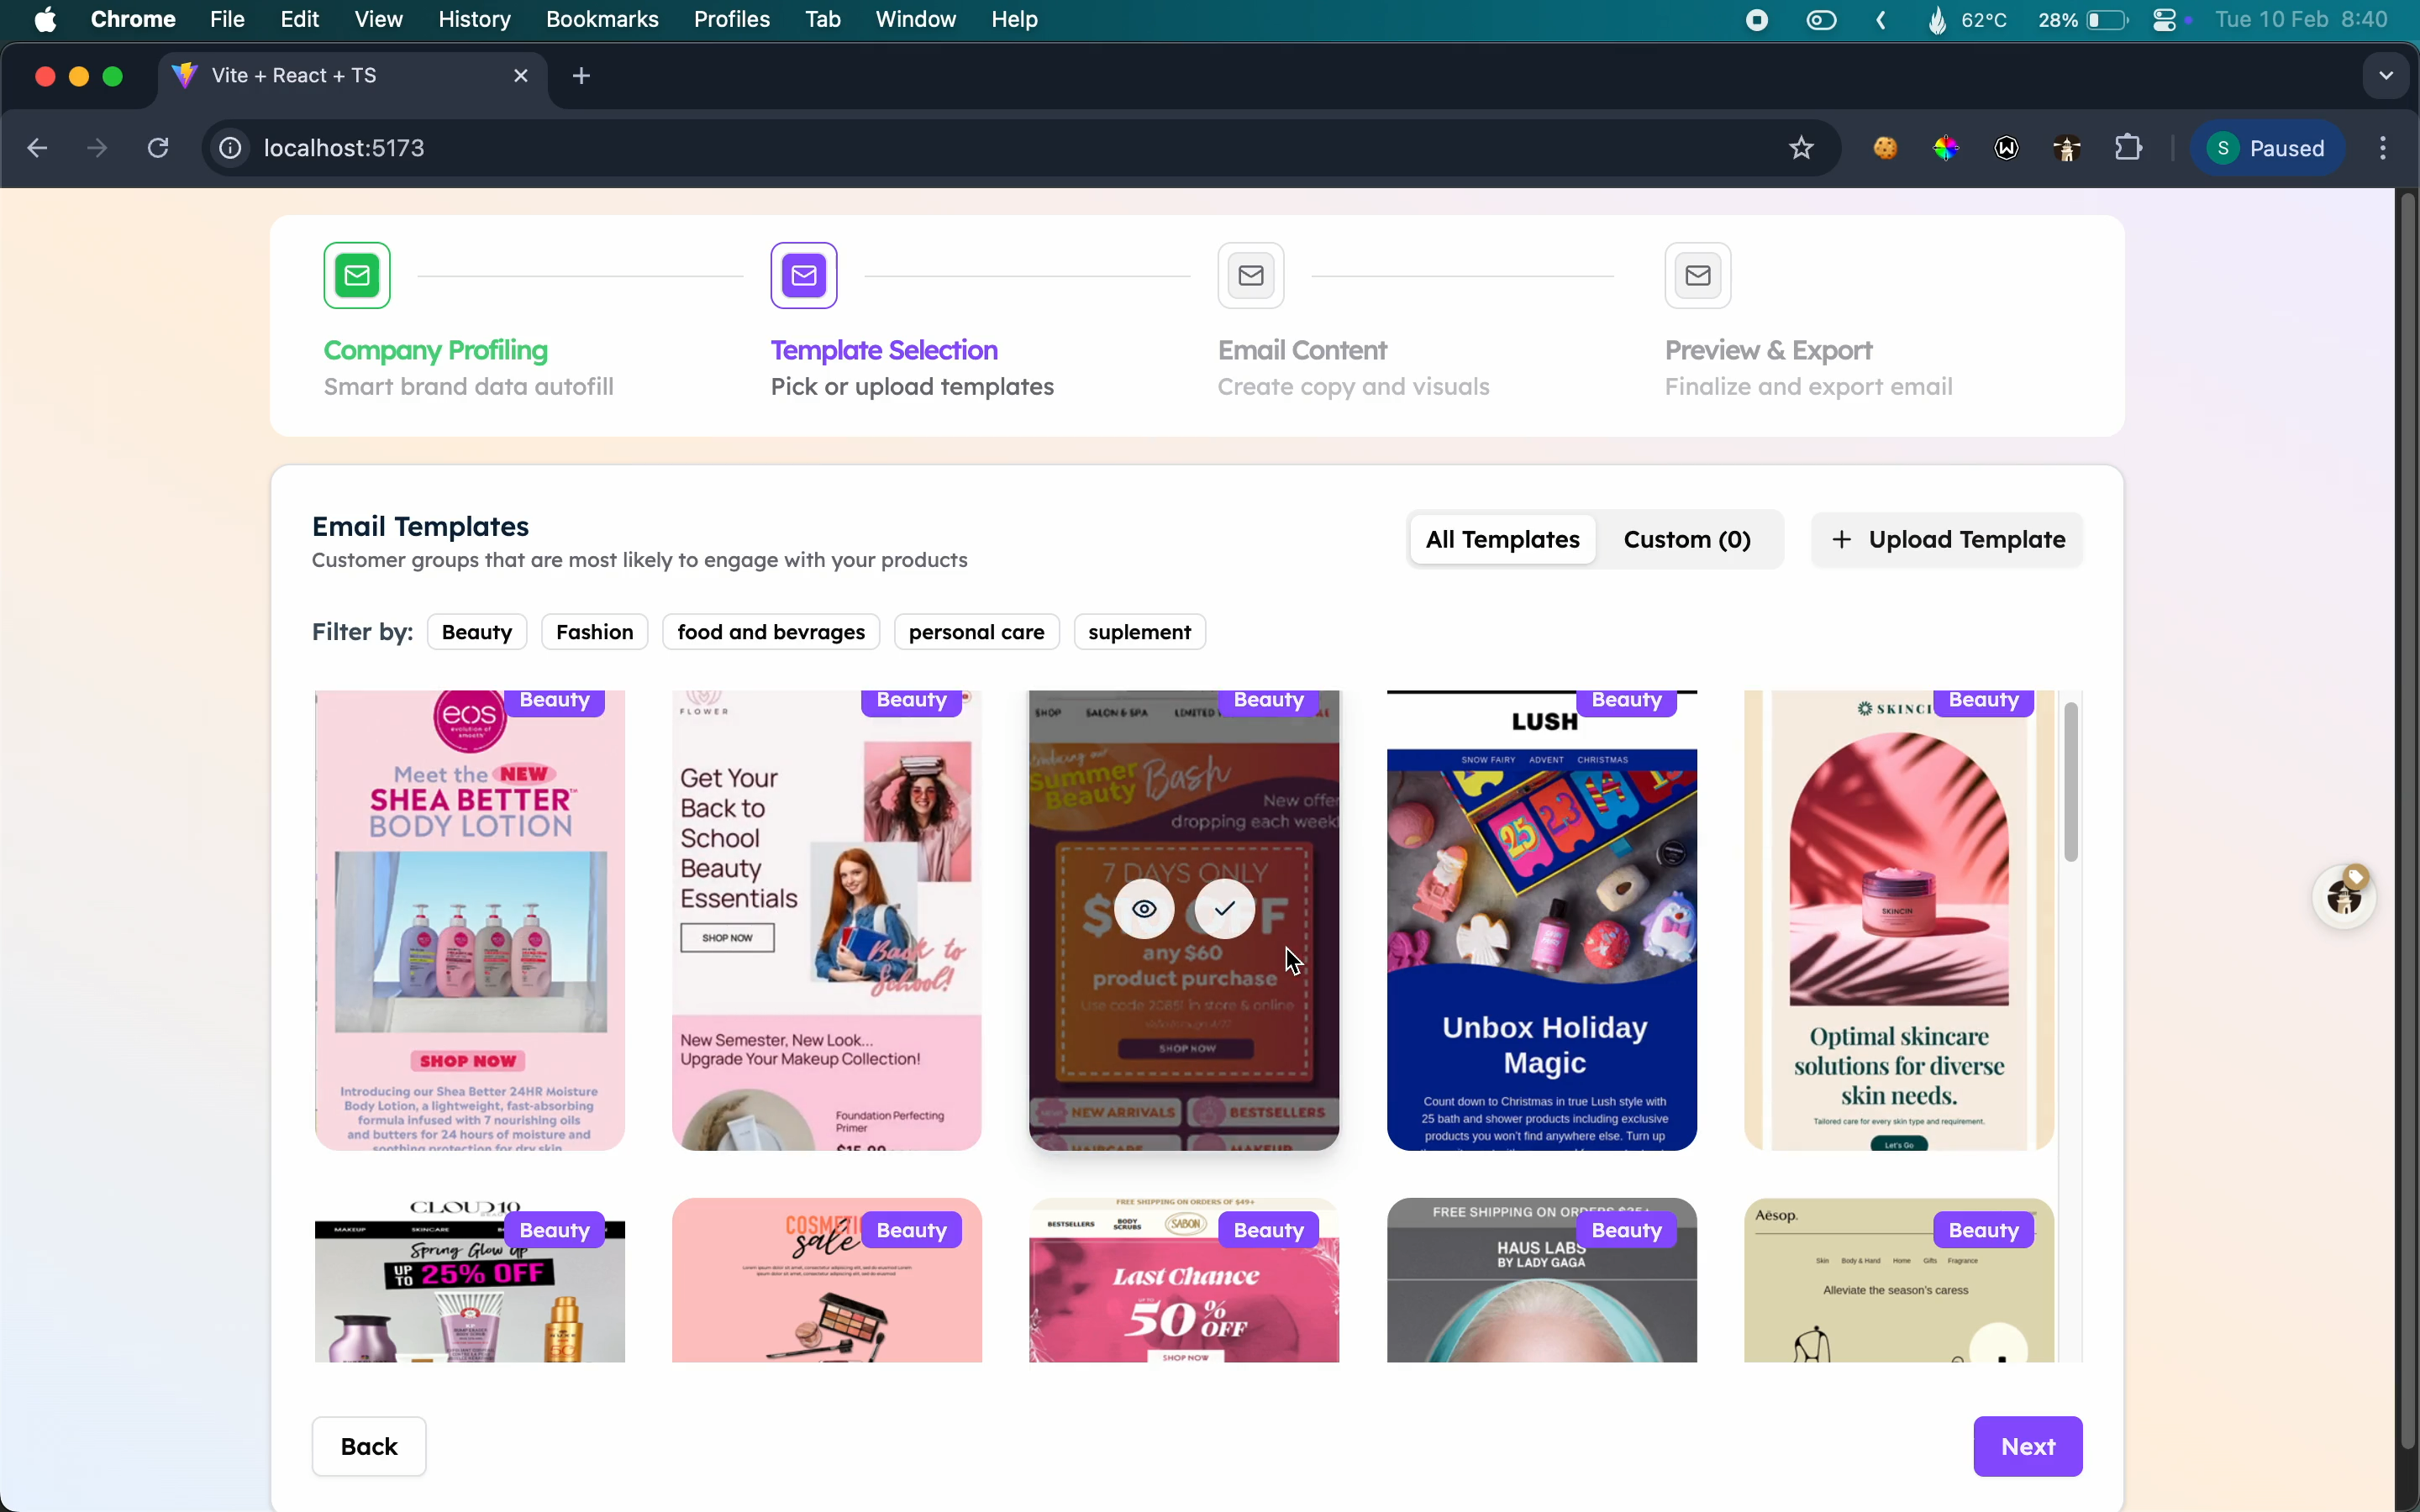This screenshot has width=2420, height=1512.
Task: Open Chrome's three-dot options menu
Action: (2383, 147)
